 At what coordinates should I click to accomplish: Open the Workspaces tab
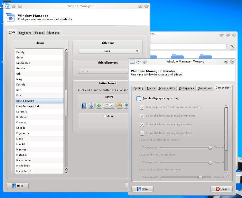186,88
